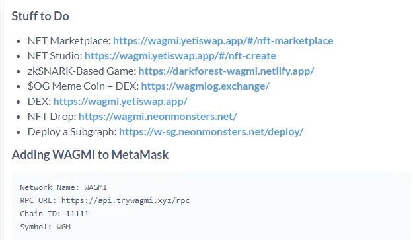Click the Stuff to Do heading
Image resolution: width=413 pixels, height=240 pixels.
40,16
